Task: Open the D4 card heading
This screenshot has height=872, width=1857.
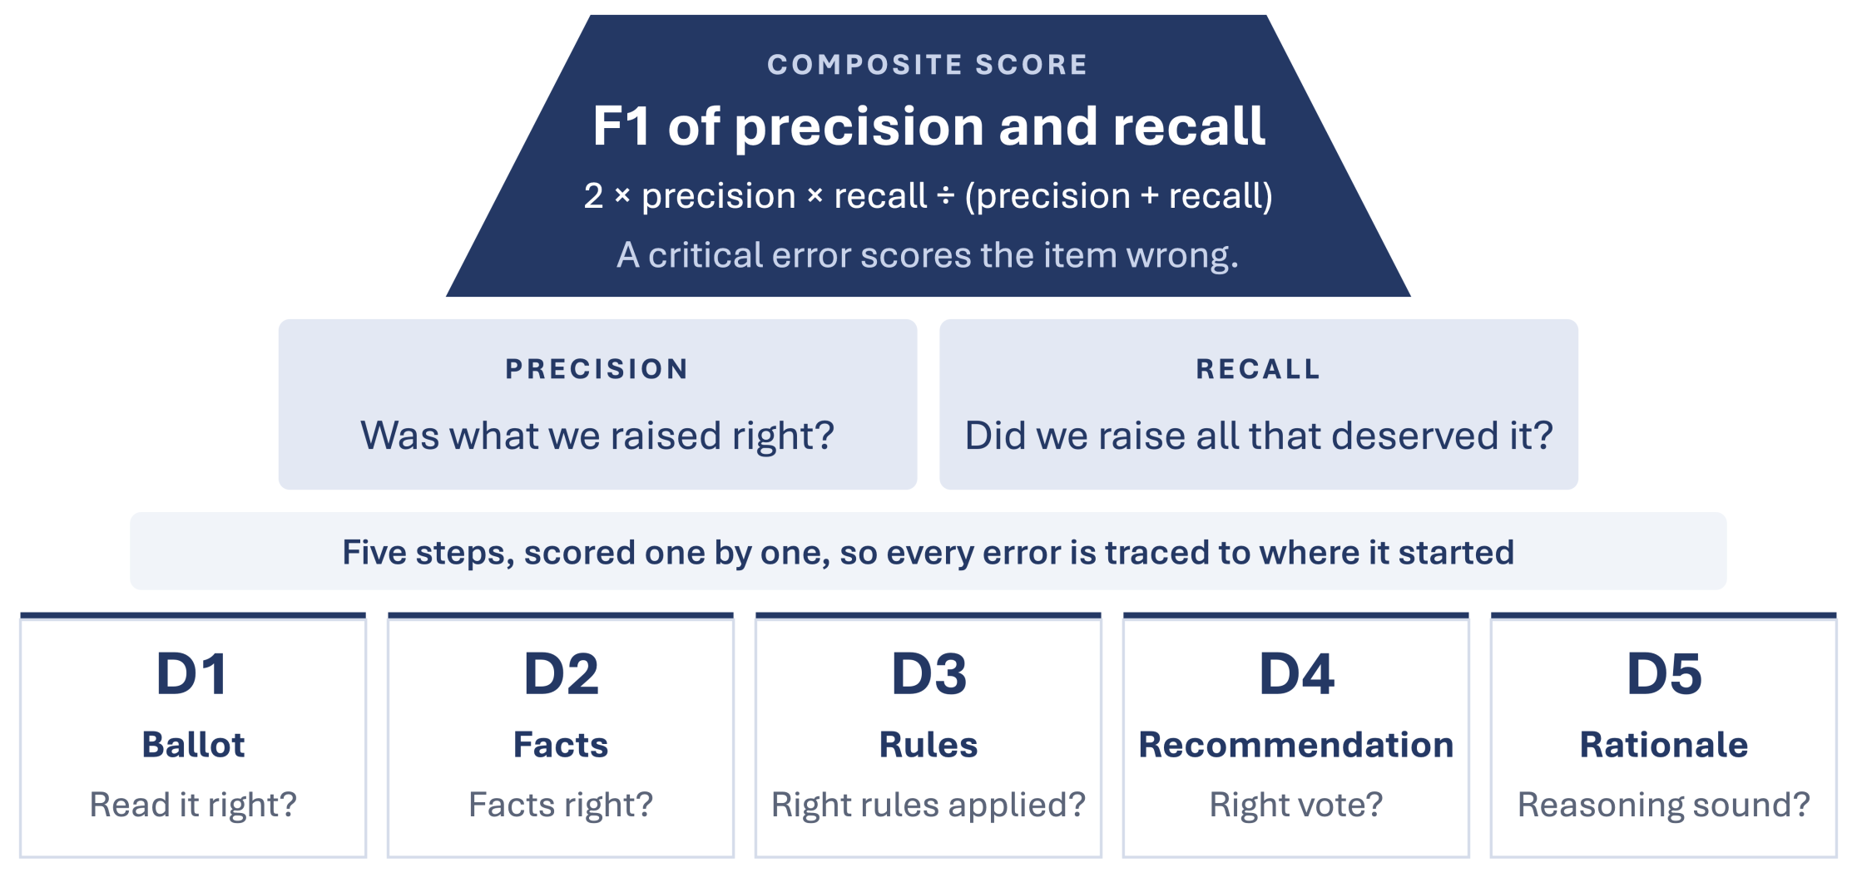Action: click(1296, 673)
